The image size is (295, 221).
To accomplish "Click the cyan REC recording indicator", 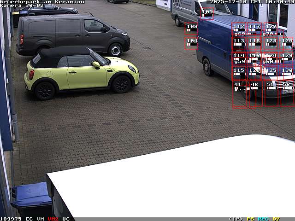I will click(x=263, y=219).
